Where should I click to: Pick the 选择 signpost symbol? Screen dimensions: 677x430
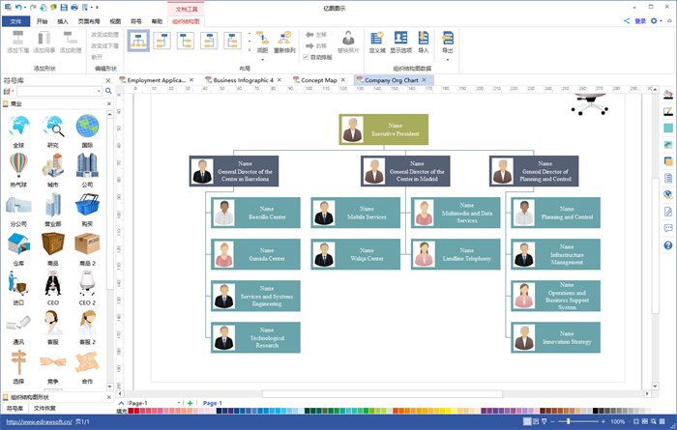tap(18, 362)
